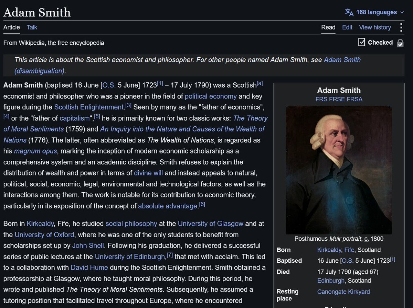Click the padlock protection icon
This screenshot has height=308, width=413.
coord(400,43)
